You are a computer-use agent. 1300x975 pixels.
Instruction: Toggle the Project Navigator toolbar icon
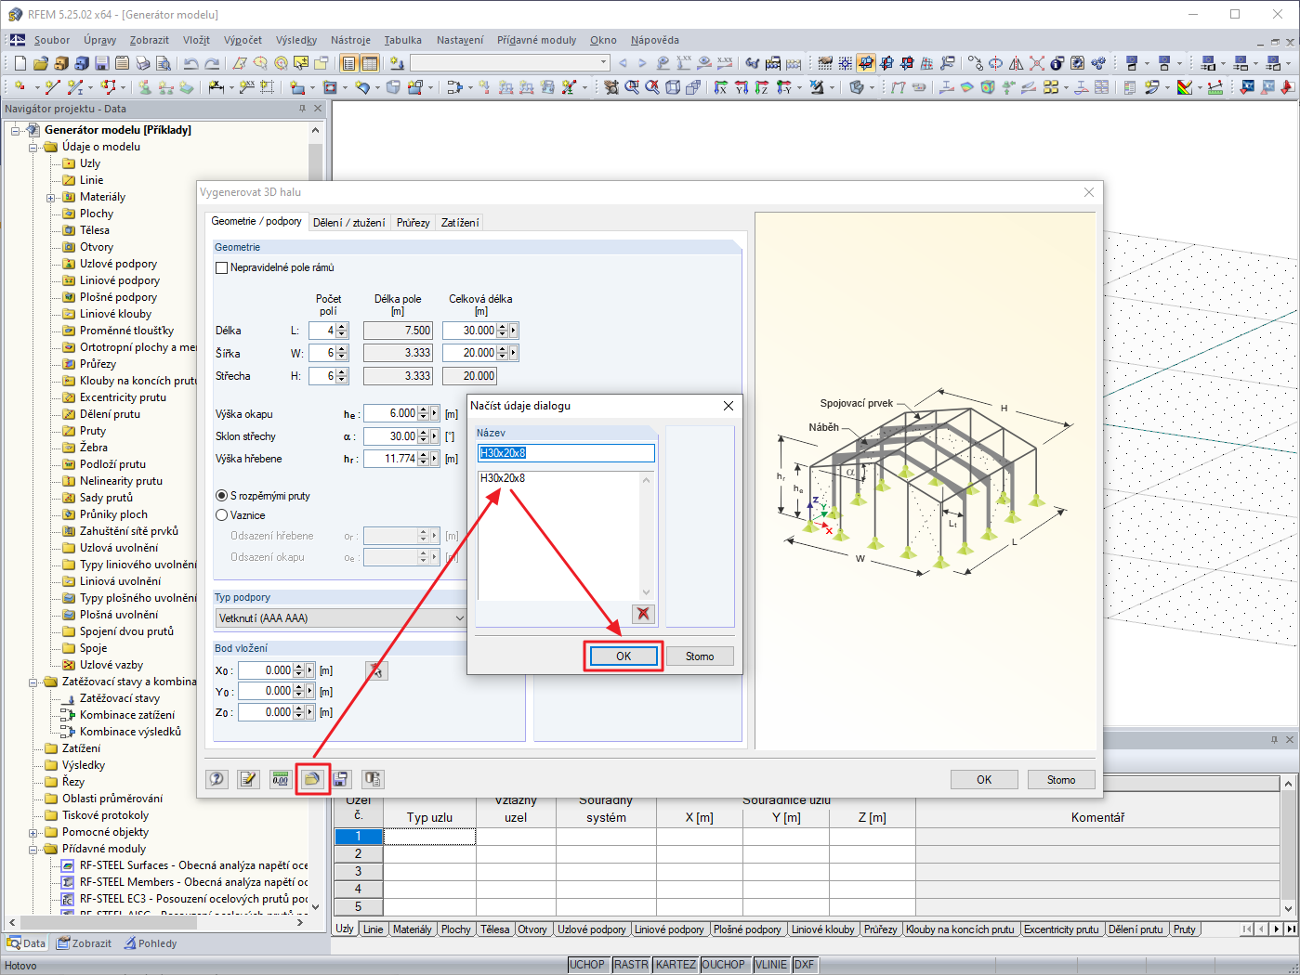(348, 63)
